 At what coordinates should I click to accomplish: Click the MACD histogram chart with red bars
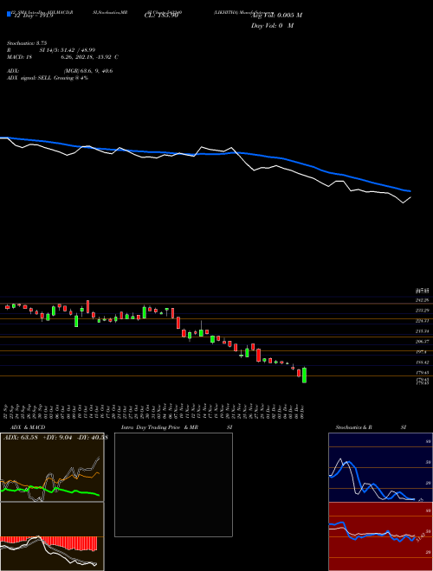[52, 536]
